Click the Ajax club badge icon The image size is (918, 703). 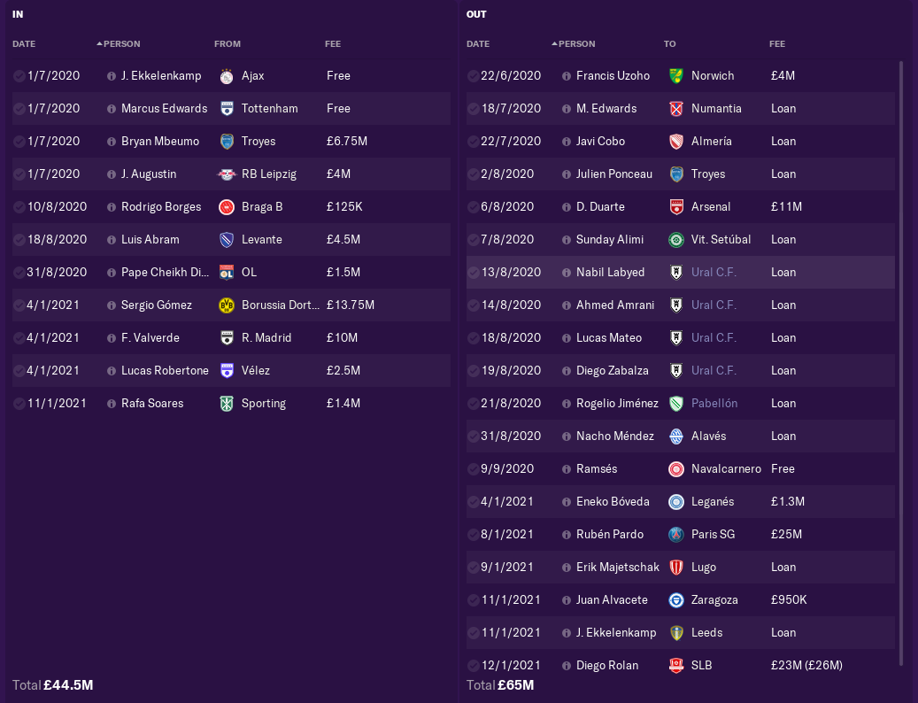tap(227, 76)
